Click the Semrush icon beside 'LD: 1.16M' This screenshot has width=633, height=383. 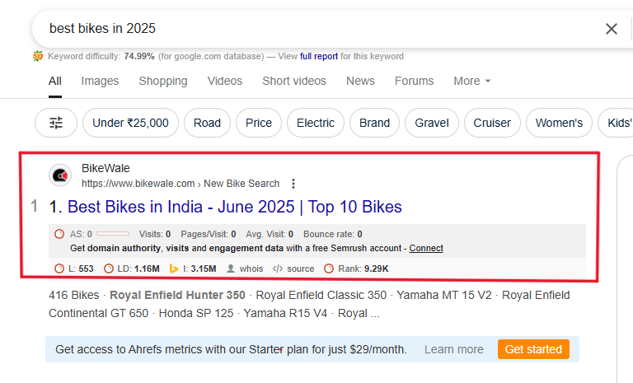point(109,269)
